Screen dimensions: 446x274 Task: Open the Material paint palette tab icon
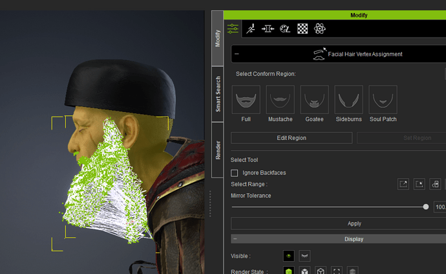tap(285, 29)
